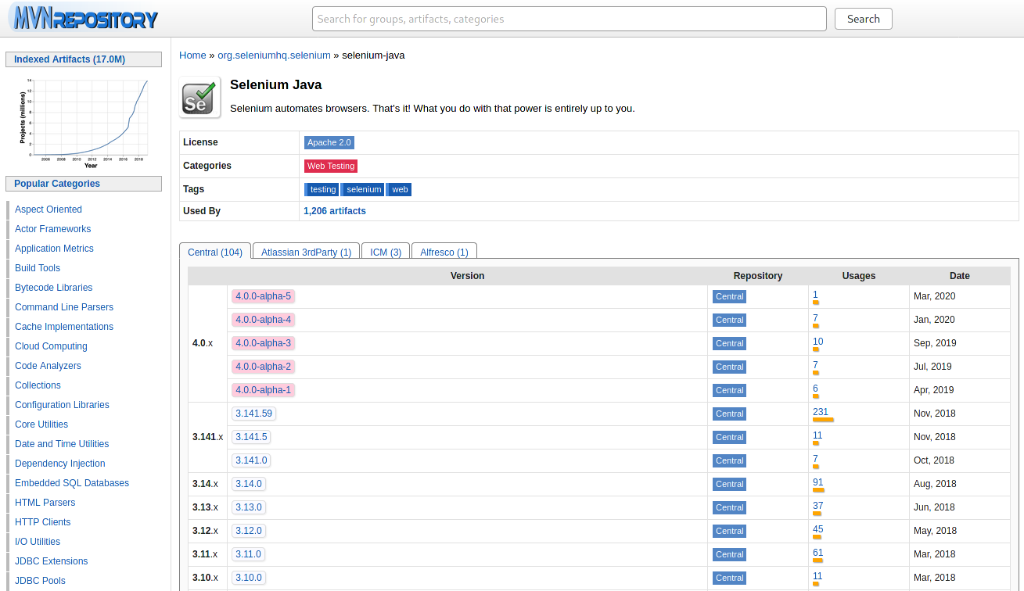1024x591 pixels.
Task: Open the Bytecode Libraries category
Action: pyautogui.click(x=54, y=288)
